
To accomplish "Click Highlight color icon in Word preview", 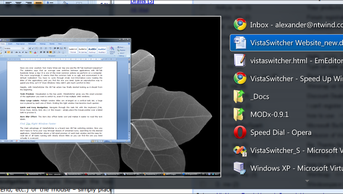I will click(x=31, y=52).
